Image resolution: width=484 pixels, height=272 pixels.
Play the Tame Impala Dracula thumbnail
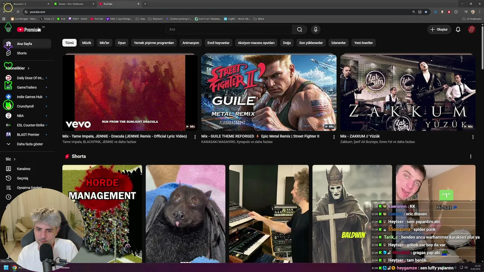[x=130, y=93]
